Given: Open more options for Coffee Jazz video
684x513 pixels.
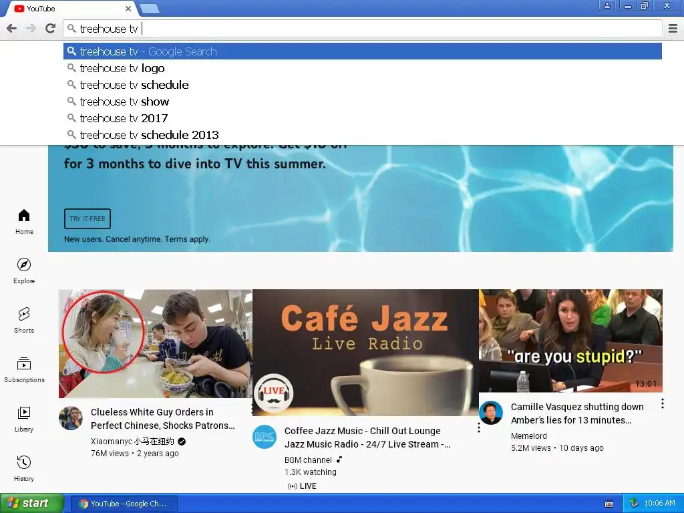Looking at the screenshot, I should pos(478,427).
